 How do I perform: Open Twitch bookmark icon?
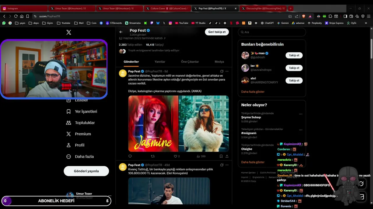152,23
